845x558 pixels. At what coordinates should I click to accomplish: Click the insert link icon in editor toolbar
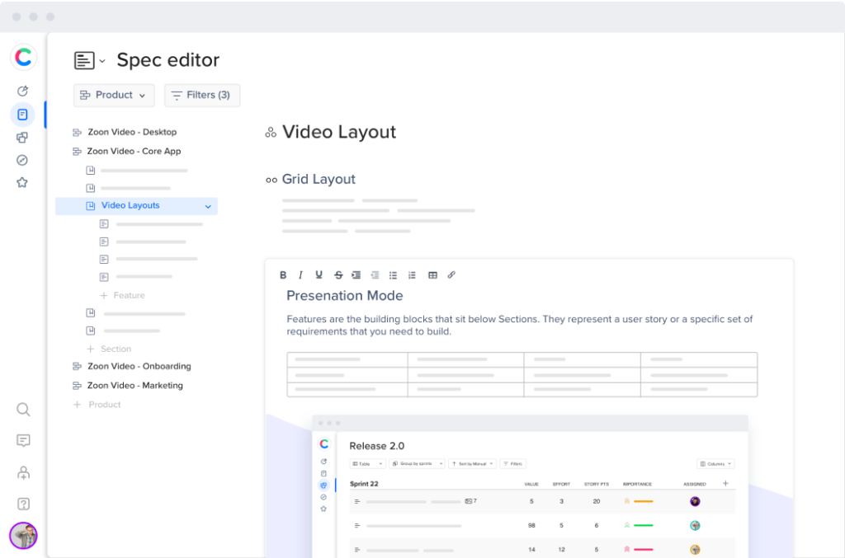pos(451,275)
